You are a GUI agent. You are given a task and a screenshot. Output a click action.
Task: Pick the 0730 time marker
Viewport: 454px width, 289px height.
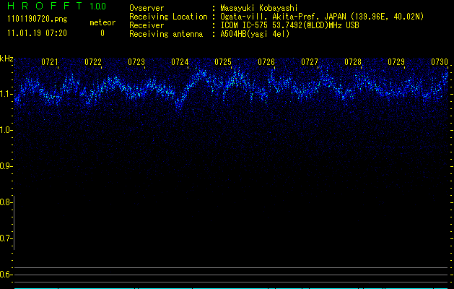(x=440, y=62)
